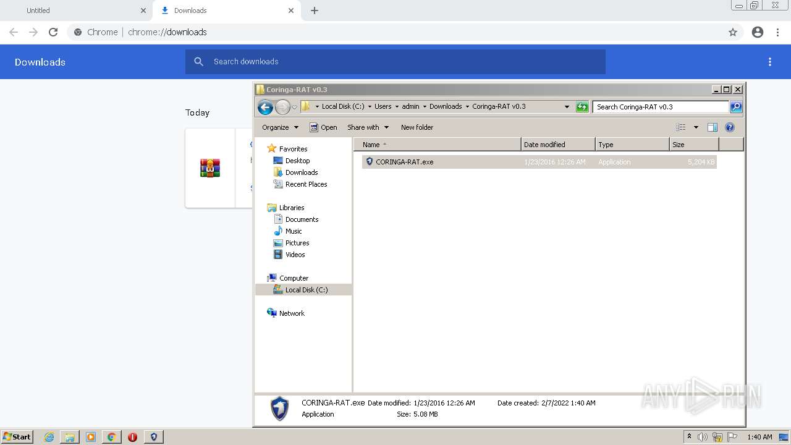This screenshot has height=445, width=791.
Task: Open Recent Places in navigation pane
Action: (x=300, y=184)
